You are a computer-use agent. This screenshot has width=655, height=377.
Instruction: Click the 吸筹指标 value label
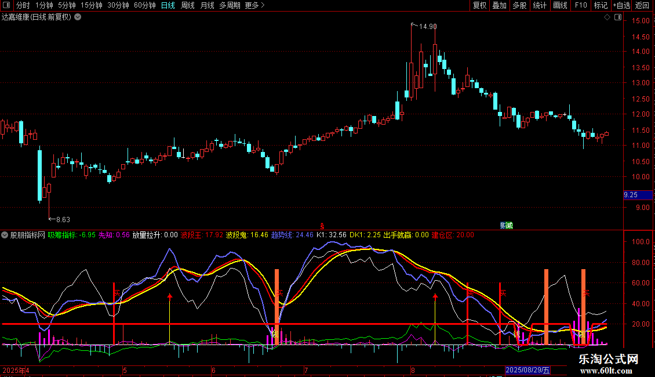(71, 235)
